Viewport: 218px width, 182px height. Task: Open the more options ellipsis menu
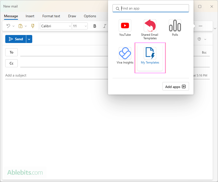point(200,26)
